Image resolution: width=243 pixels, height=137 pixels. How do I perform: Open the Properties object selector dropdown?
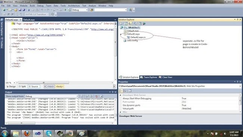pyautogui.click(x=240, y=86)
